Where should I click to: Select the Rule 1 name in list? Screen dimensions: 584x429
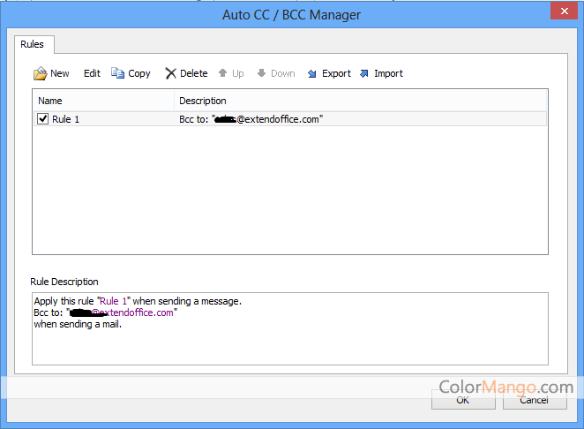click(x=66, y=119)
